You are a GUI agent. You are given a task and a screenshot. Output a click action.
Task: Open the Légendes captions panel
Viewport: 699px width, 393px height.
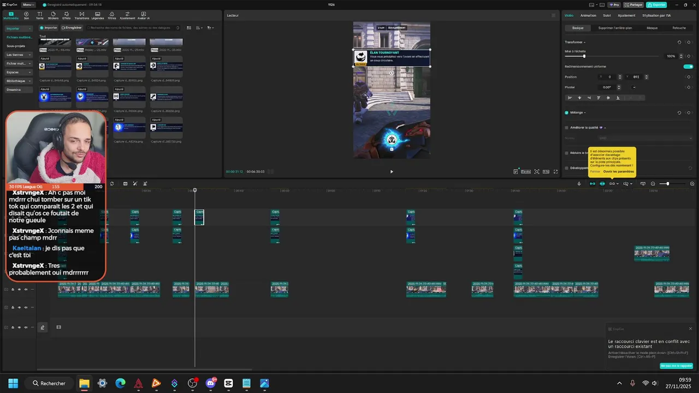point(98,15)
